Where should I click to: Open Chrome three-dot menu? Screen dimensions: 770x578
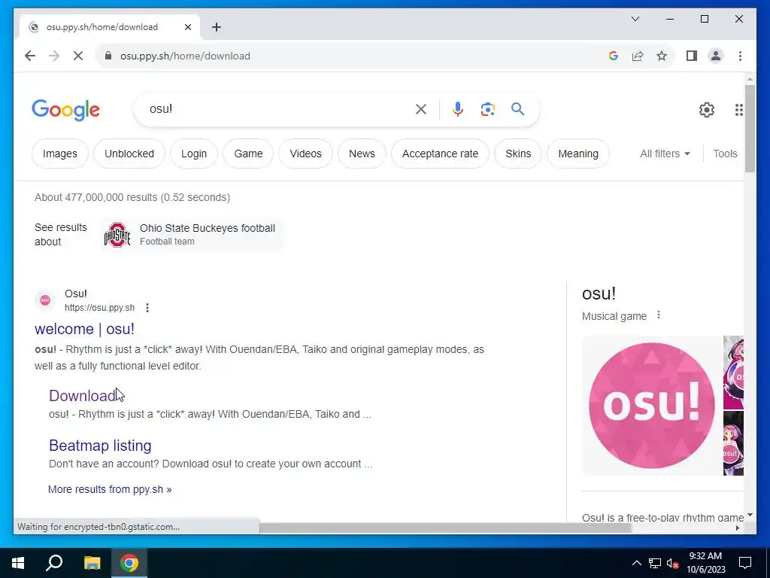click(740, 56)
